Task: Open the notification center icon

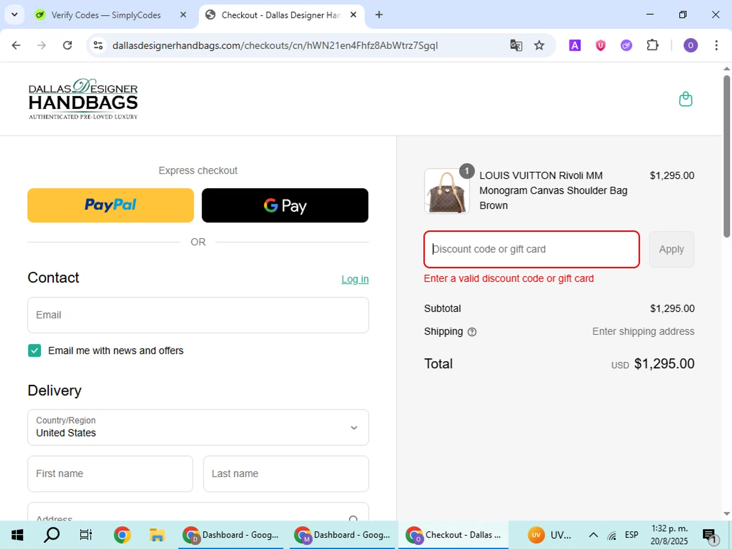Action: pyautogui.click(x=710, y=535)
